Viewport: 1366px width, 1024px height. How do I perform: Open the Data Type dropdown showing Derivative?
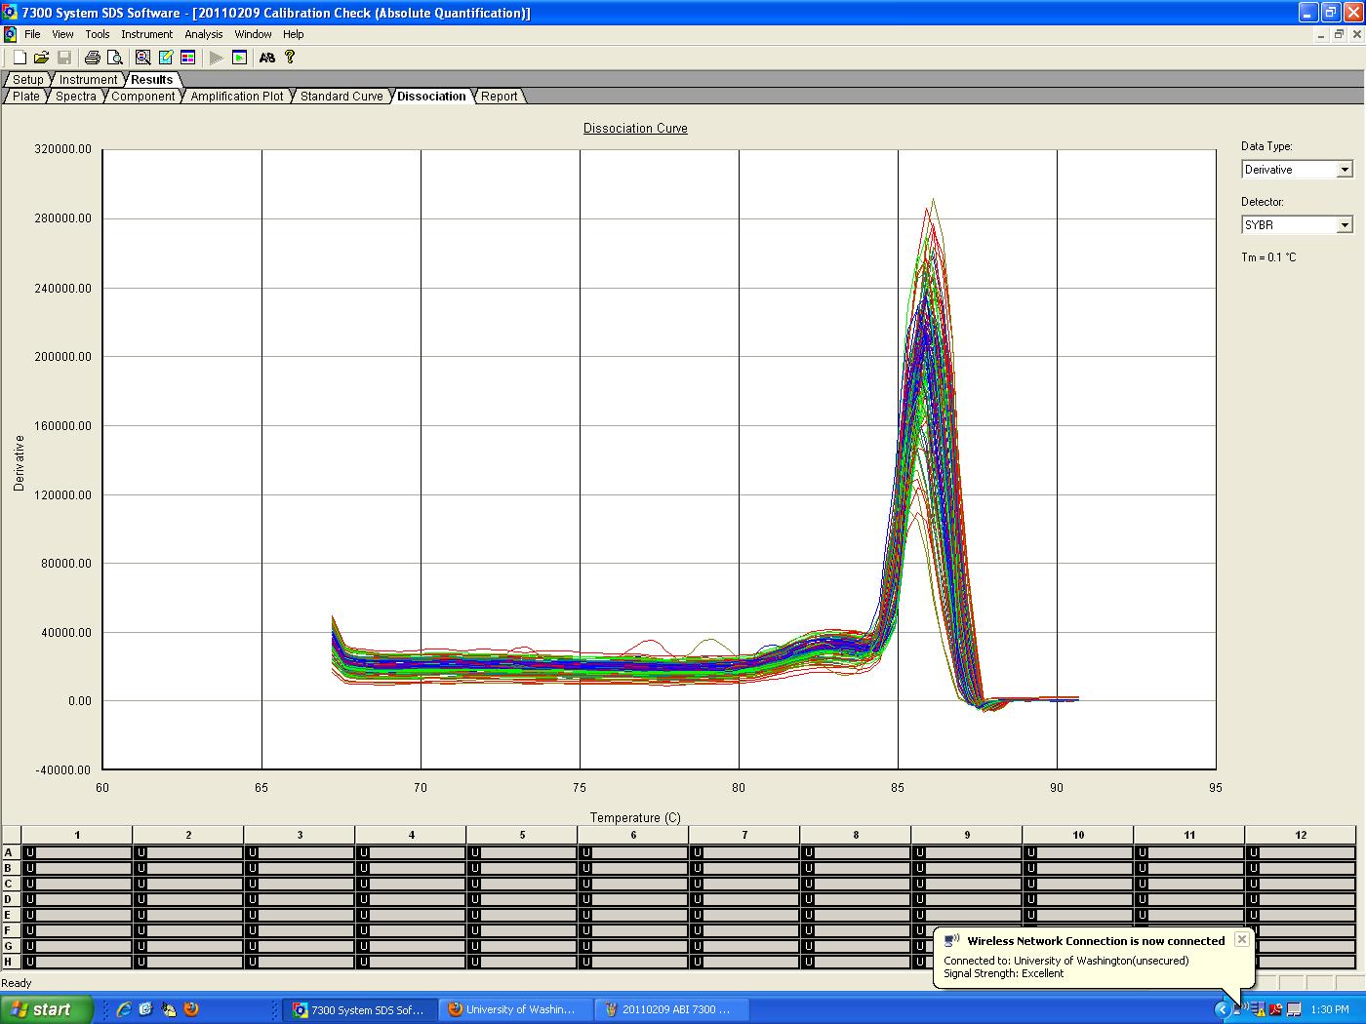click(1345, 170)
